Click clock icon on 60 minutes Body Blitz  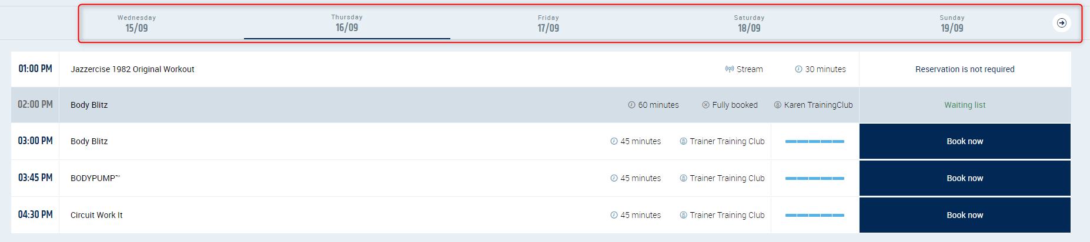(x=631, y=105)
